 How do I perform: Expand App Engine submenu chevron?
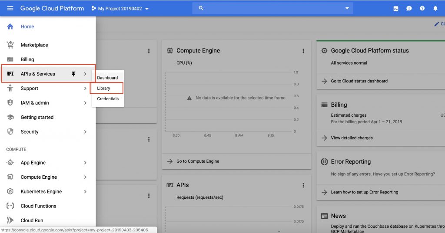[85, 162]
